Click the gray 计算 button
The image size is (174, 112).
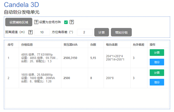(x=101, y=32)
